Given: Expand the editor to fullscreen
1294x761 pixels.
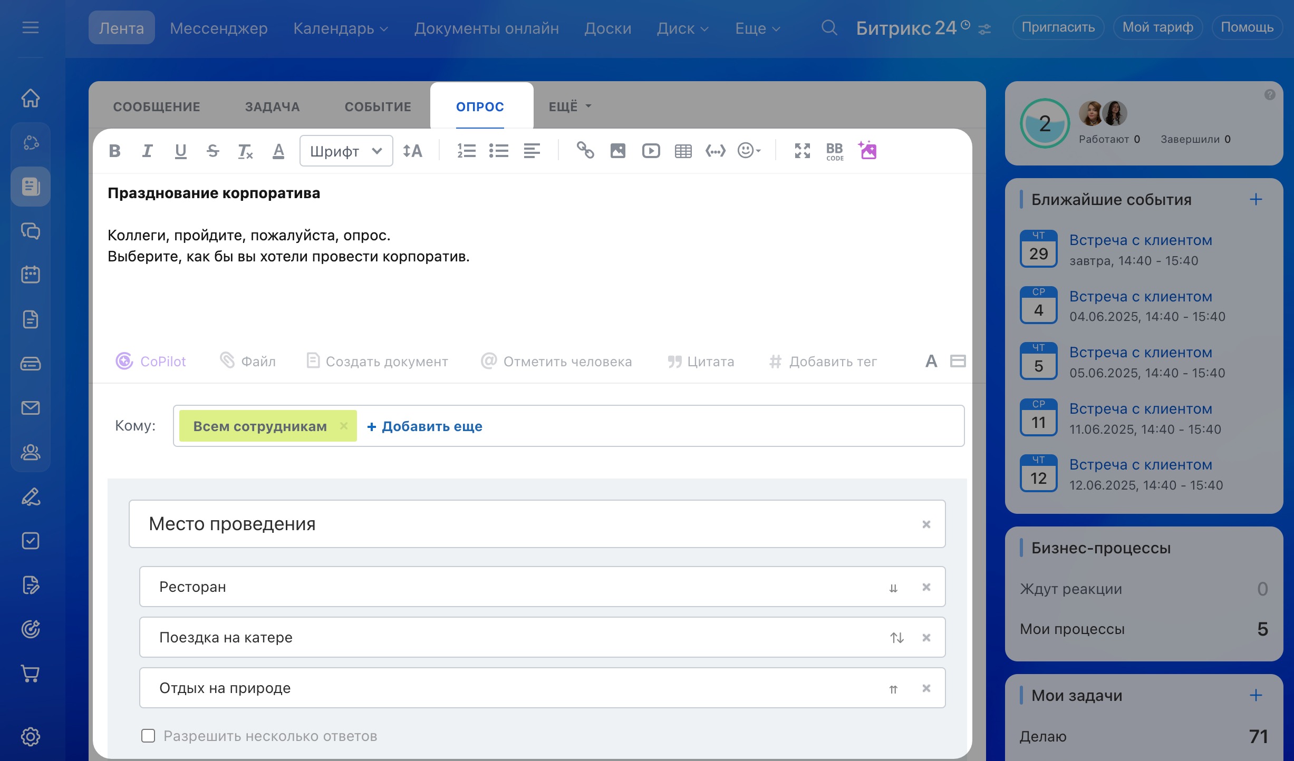Looking at the screenshot, I should click(802, 151).
